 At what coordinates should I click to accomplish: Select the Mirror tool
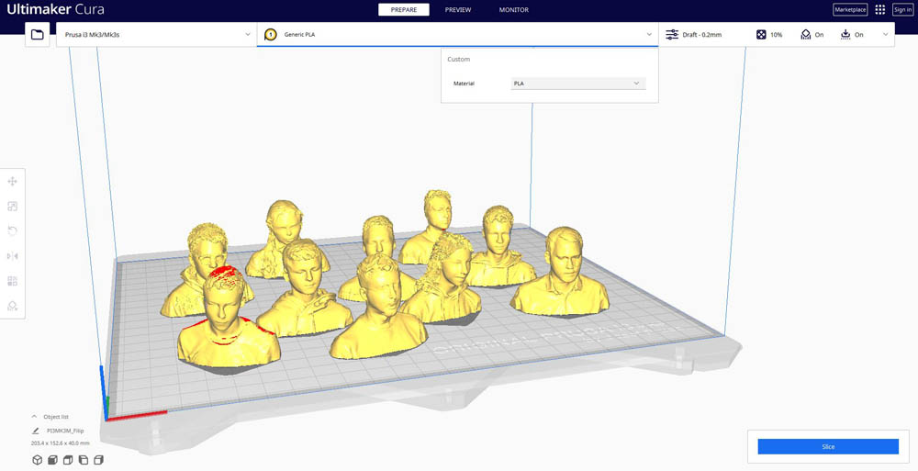click(x=12, y=256)
